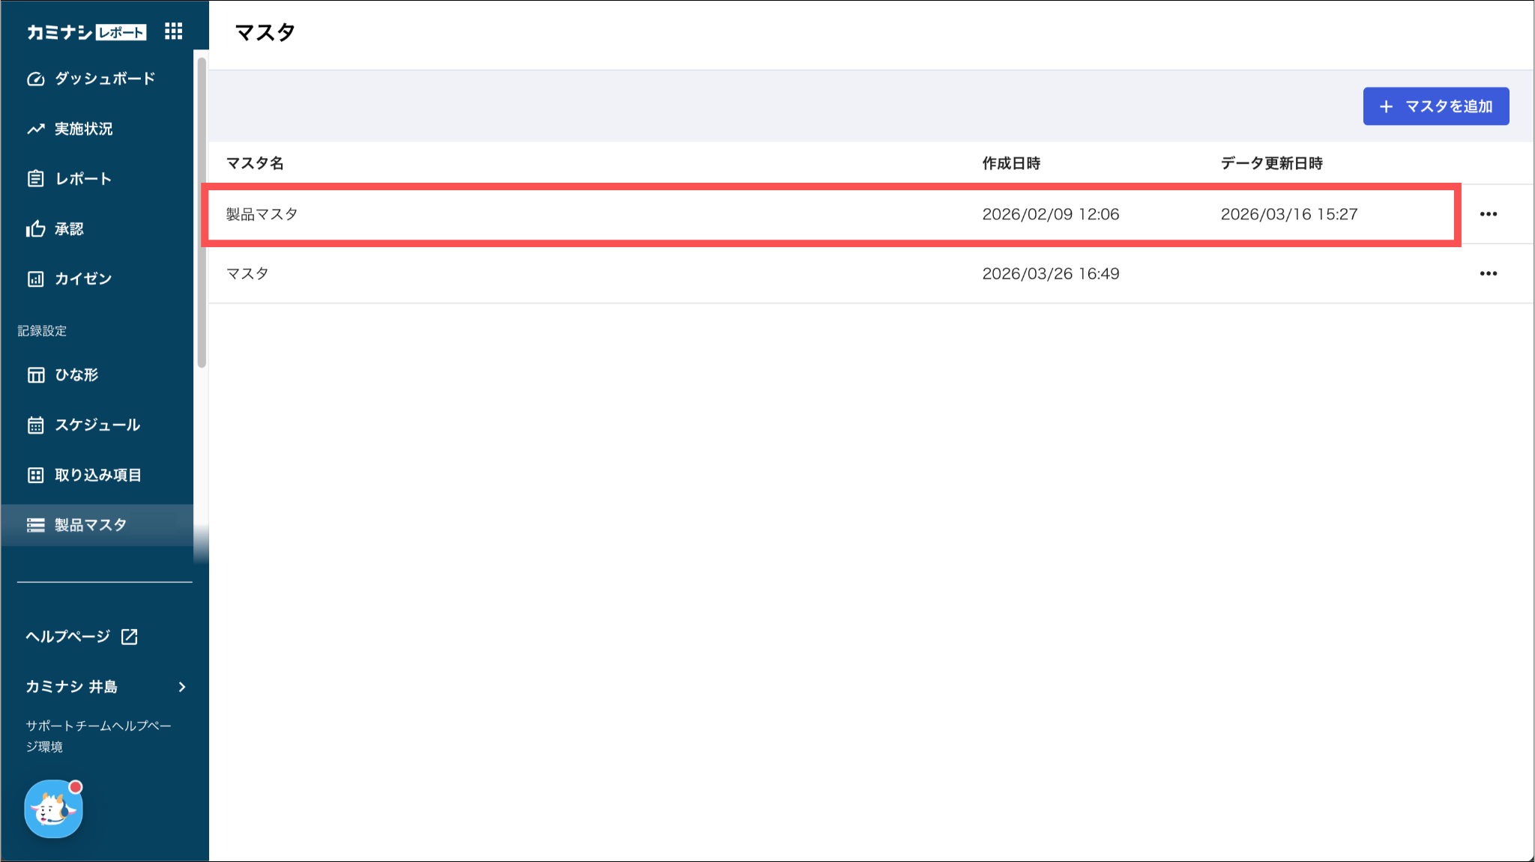Click the 承認 thumbs-up icon
This screenshot has height=862, width=1535.
[x=35, y=228]
